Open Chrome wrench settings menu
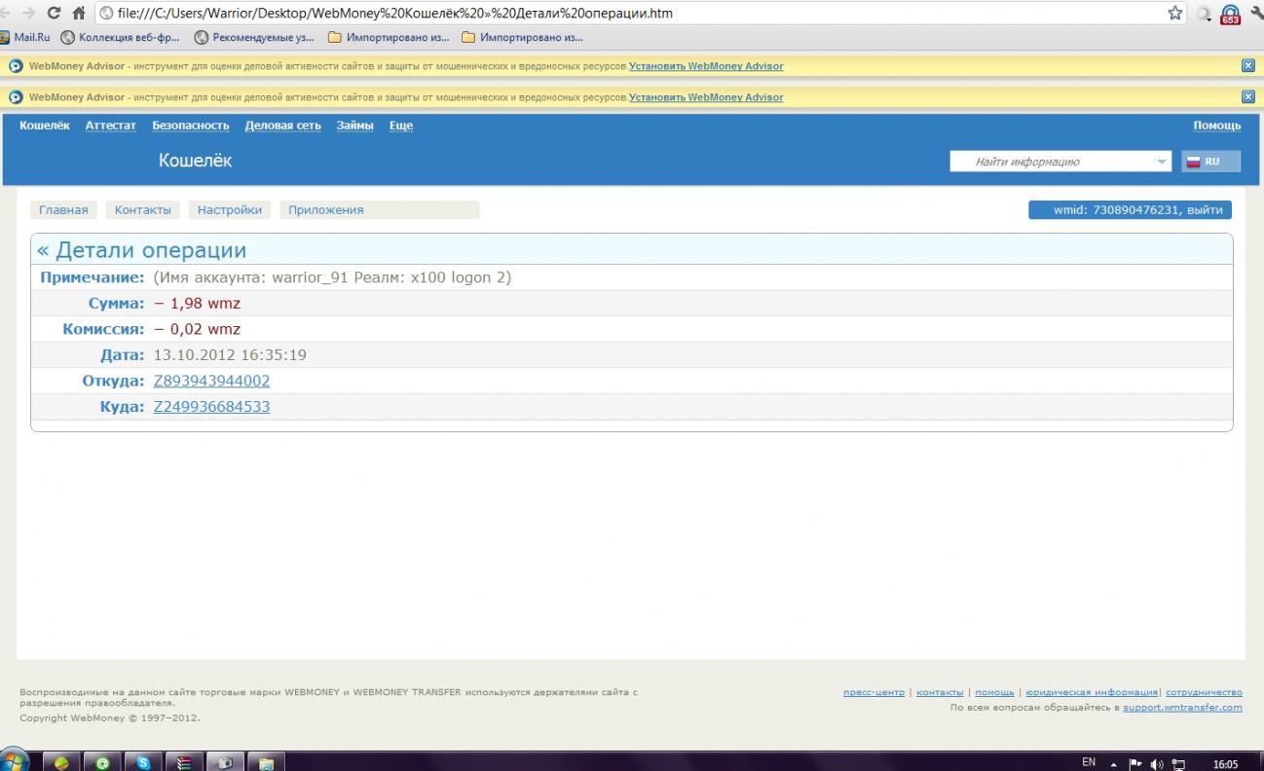This screenshot has height=771, width=1264. click(x=1256, y=14)
